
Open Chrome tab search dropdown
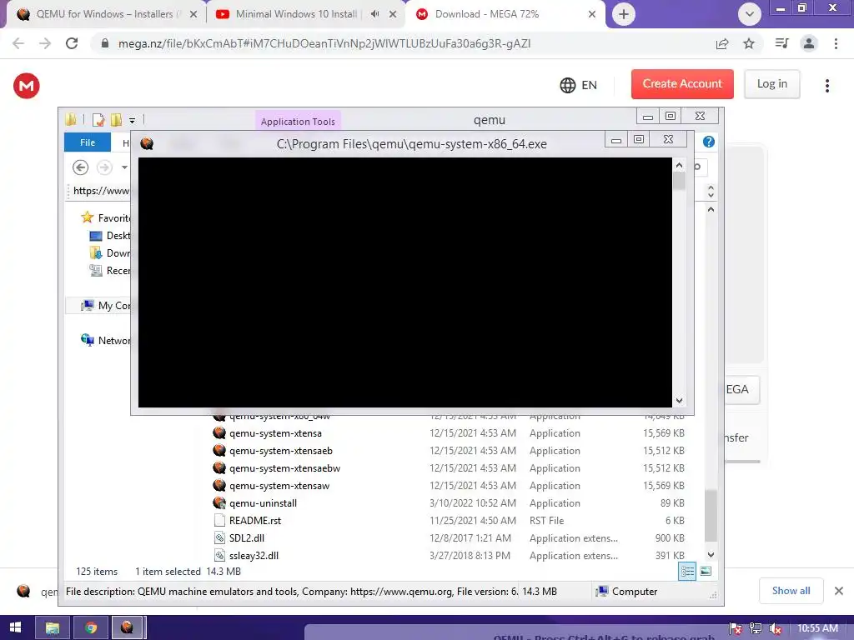750,14
